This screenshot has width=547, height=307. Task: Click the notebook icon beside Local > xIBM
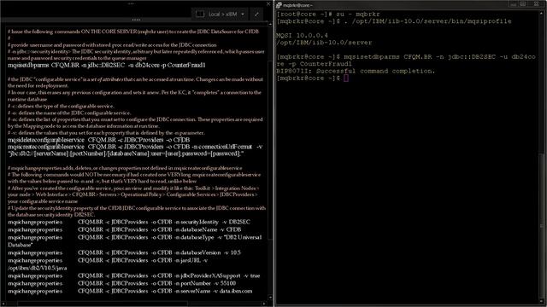click(200, 14)
